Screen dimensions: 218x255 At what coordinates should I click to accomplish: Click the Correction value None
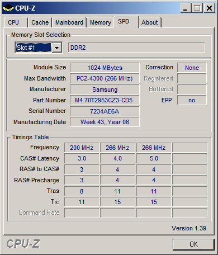click(192, 68)
